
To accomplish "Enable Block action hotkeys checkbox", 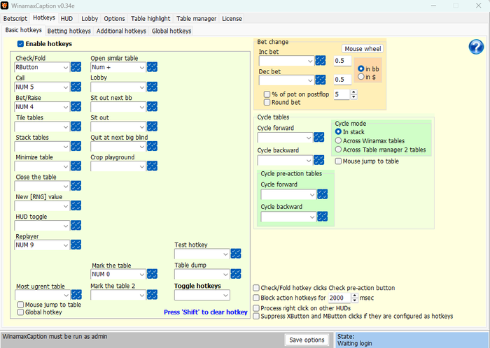I will (256, 298).
